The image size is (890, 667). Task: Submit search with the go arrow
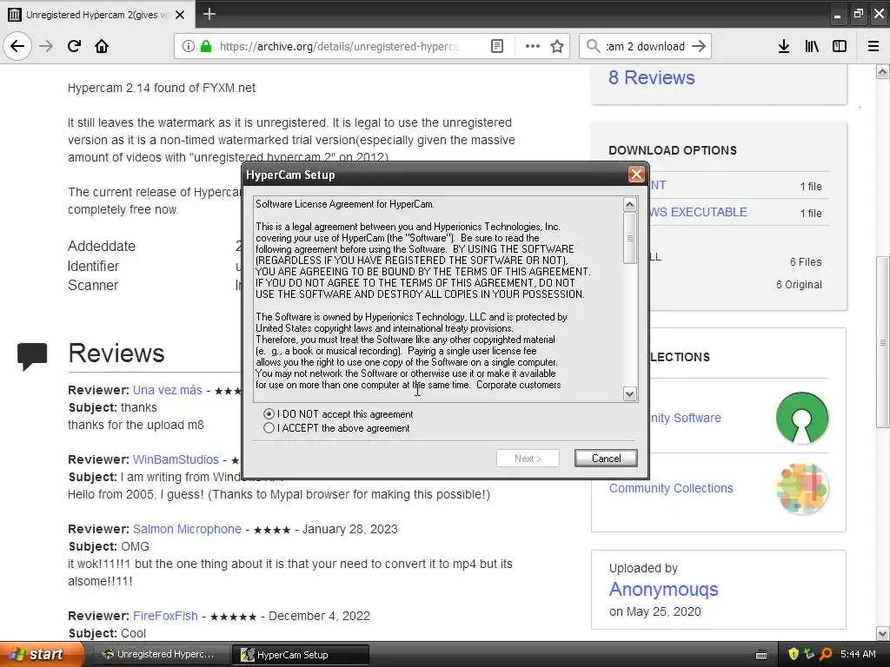pos(699,46)
